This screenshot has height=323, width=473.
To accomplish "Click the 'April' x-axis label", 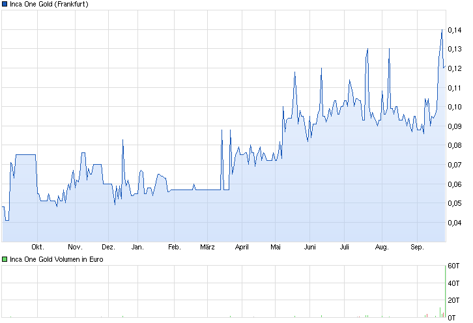I will (x=241, y=247).
